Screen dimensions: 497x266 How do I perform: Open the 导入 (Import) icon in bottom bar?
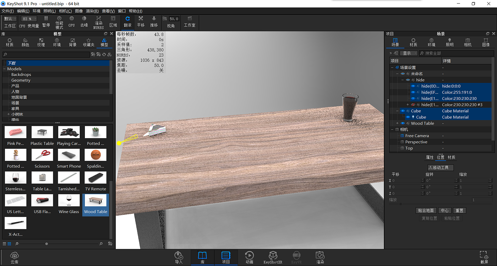coord(179,257)
